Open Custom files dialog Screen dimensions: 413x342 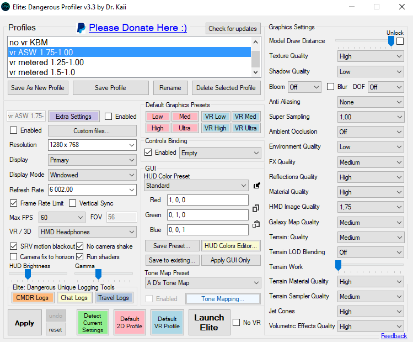[92, 130]
